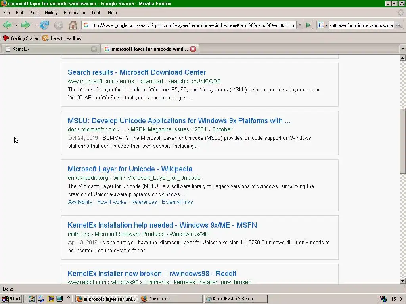Expand the quick launch overflow chevron

[68, 298]
